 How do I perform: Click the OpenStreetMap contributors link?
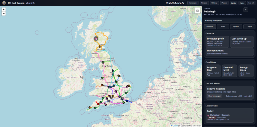click(x=191, y=126)
